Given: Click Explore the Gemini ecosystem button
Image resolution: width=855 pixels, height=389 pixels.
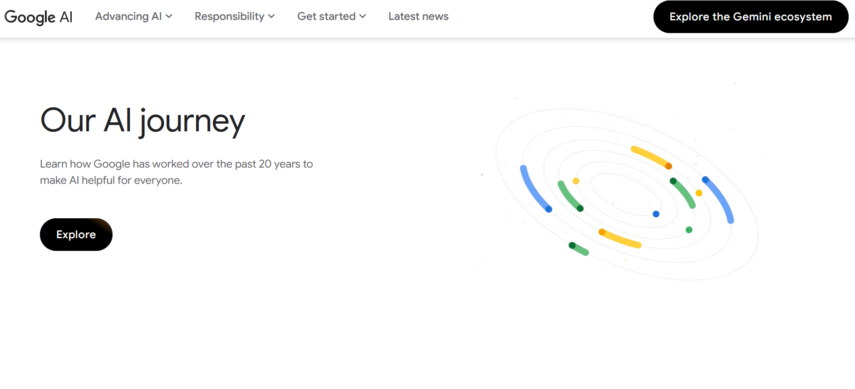Looking at the screenshot, I should [751, 17].
